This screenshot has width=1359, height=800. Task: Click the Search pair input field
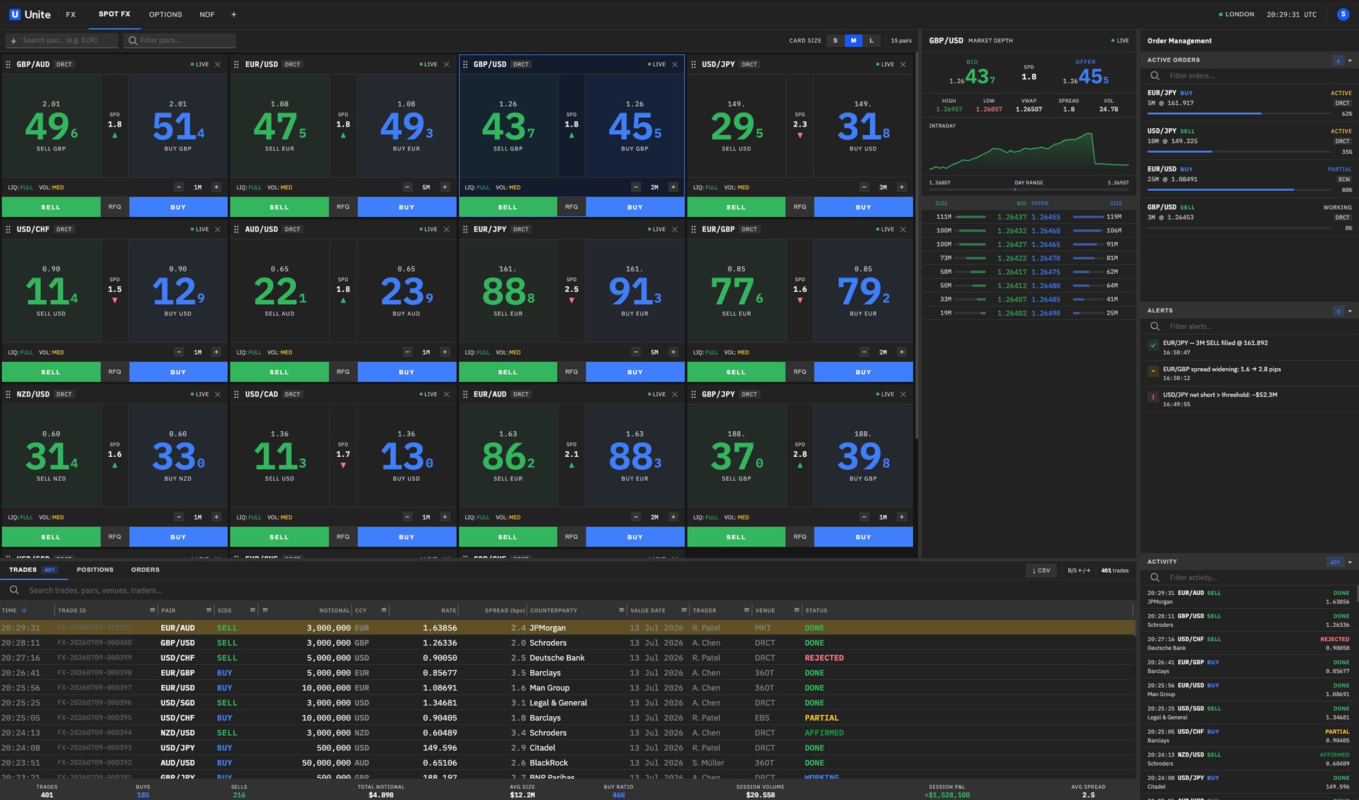tap(61, 40)
